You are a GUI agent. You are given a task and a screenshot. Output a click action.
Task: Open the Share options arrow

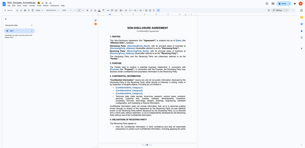[x=290, y=4]
